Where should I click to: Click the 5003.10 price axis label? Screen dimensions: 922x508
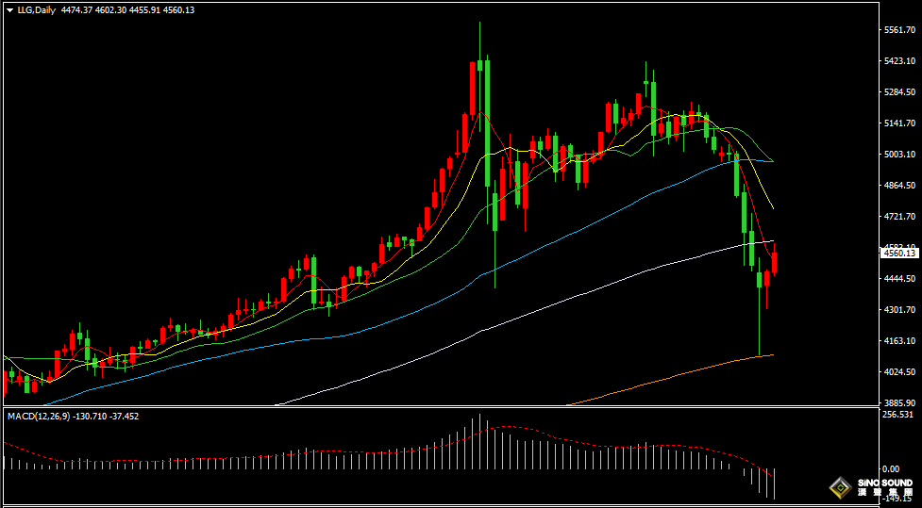point(899,155)
